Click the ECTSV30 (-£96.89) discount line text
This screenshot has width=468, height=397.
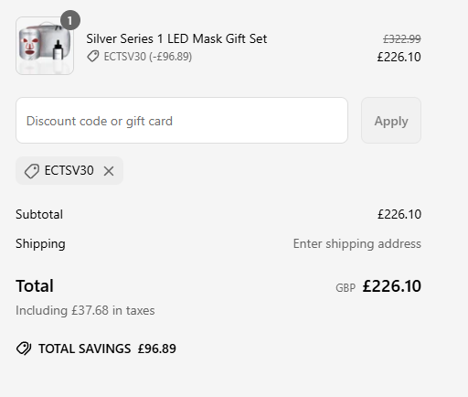[148, 57]
